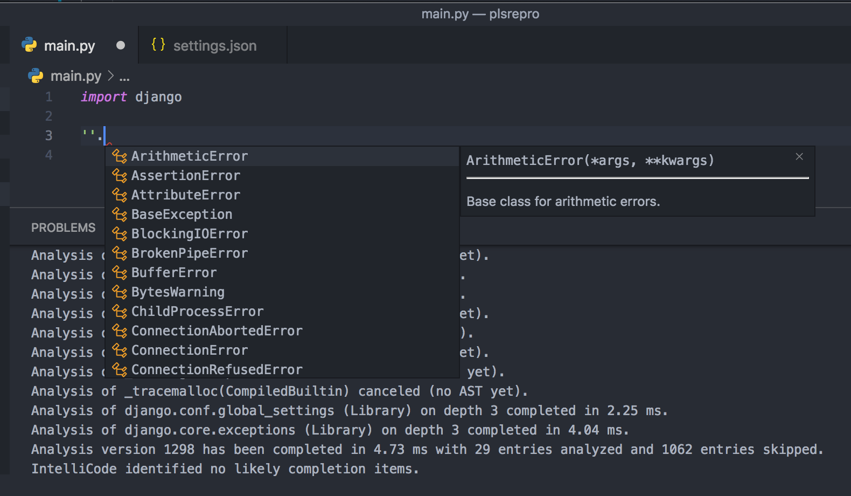This screenshot has height=496, width=851.
Task: Click the braces icon on settings.json tab
Action: (x=158, y=45)
